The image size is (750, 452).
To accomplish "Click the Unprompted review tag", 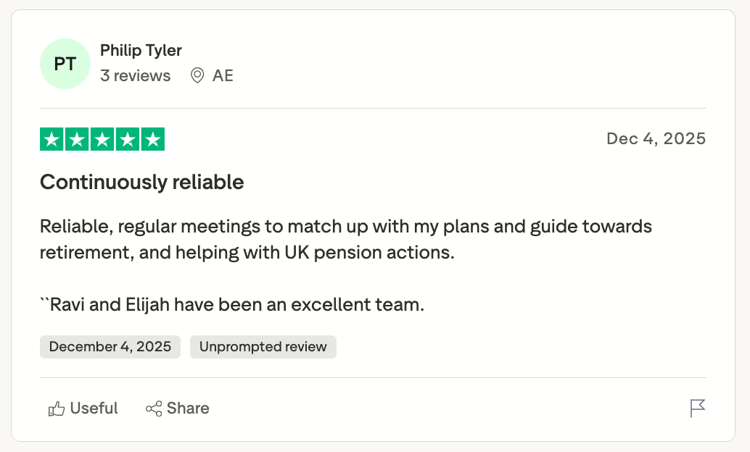I will [x=263, y=347].
